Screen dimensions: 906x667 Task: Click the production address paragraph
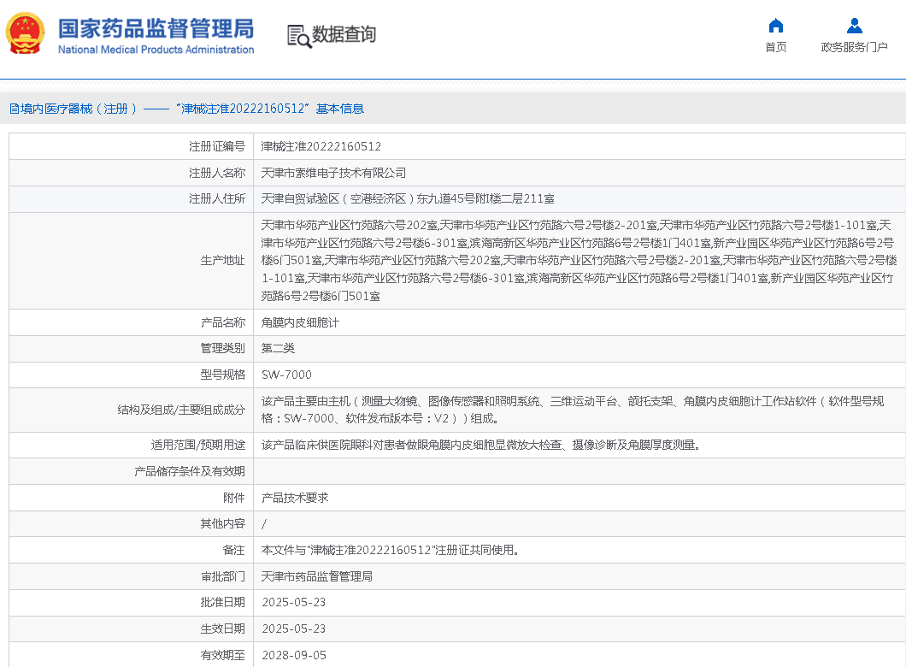579,260
